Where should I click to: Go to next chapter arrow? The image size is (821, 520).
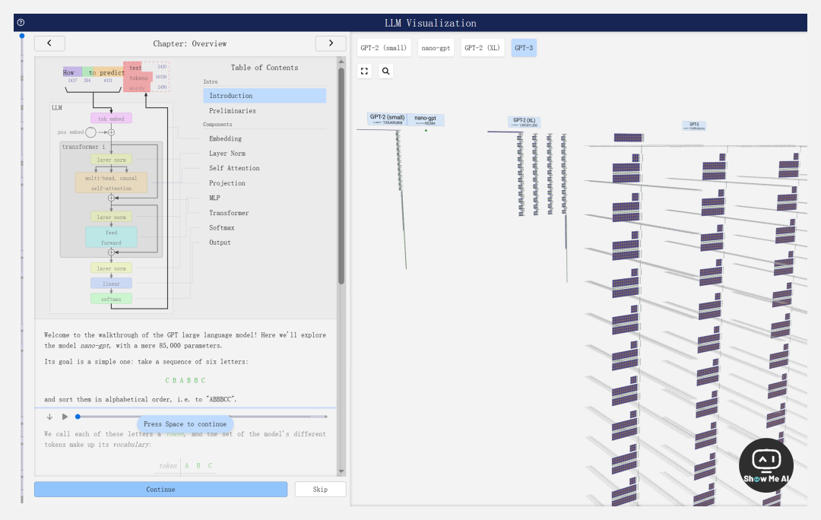(331, 43)
